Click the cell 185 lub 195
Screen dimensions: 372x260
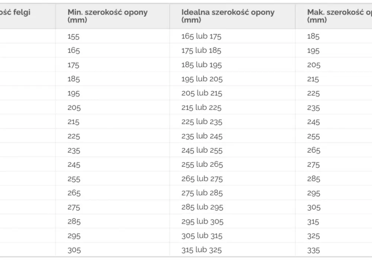[201, 65]
